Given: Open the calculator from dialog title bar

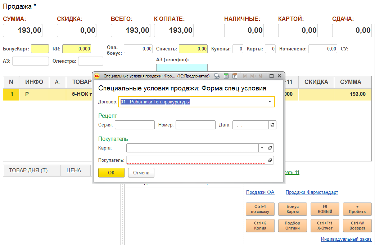Looking at the screenshot, I should [226, 76].
